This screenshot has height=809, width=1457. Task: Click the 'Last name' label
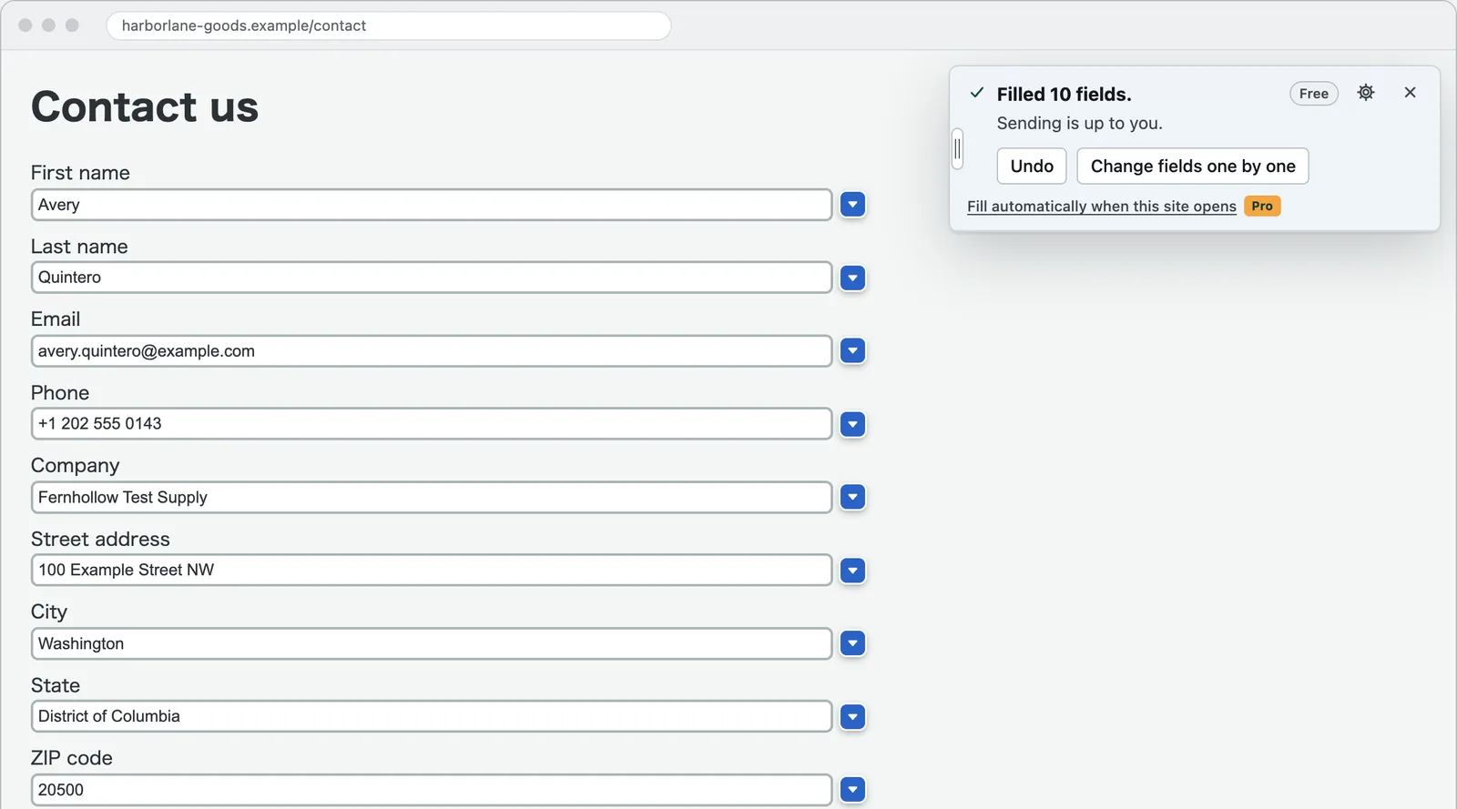click(79, 247)
